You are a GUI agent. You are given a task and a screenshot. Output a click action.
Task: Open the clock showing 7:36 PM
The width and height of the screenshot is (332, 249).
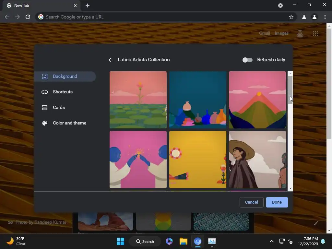[x=308, y=241]
